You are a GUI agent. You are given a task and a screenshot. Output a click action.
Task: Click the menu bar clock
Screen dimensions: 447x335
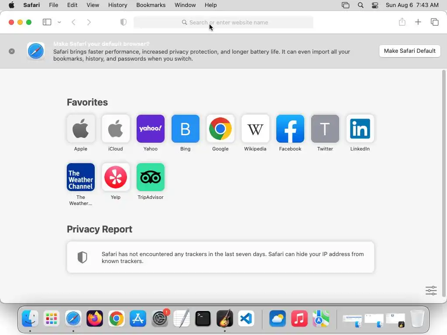pyautogui.click(x=412, y=5)
